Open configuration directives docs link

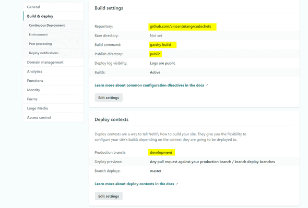(x=149, y=85)
